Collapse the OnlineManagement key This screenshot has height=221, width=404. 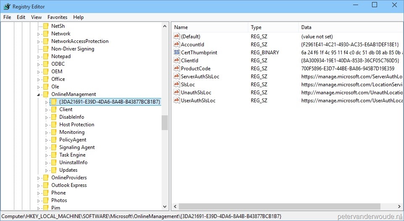coord(38,95)
